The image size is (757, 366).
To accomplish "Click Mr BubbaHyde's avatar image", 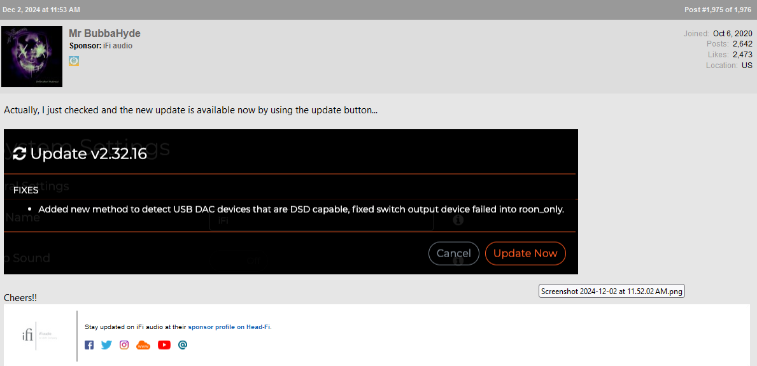I will [x=32, y=57].
